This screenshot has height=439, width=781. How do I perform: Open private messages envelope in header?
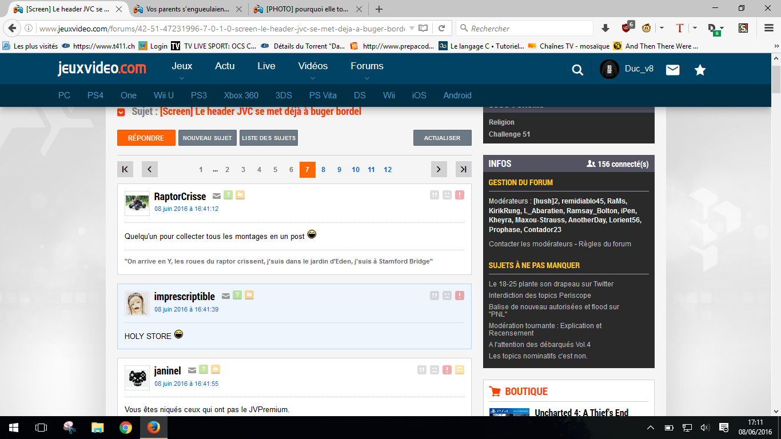point(673,70)
